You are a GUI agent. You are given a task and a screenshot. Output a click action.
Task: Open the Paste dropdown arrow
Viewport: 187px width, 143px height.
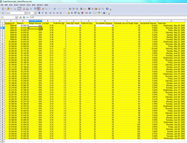(x=52, y=9)
